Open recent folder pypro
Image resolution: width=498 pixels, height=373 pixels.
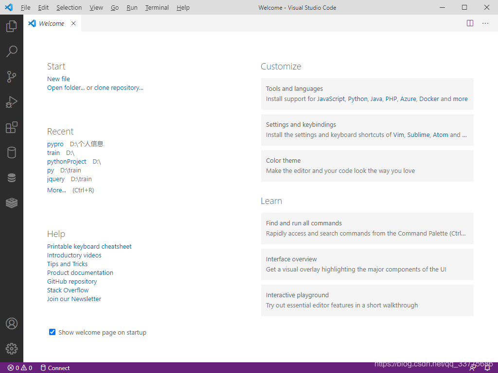point(55,144)
